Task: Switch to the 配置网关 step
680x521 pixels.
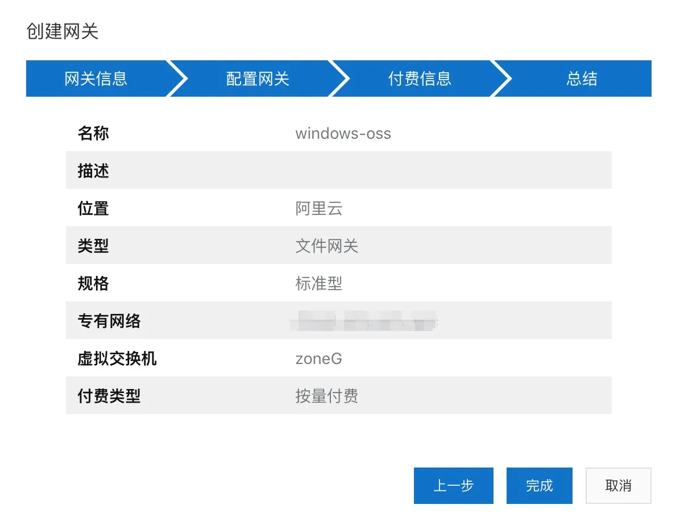Action: click(x=258, y=78)
